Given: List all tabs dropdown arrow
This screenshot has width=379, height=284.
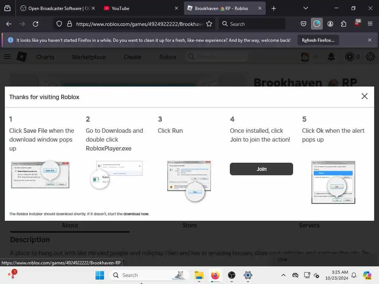Looking at the screenshot, I should tap(305, 8).
